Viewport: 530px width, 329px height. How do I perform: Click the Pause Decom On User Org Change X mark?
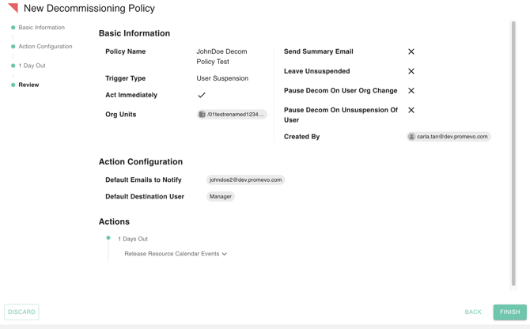coord(411,90)
